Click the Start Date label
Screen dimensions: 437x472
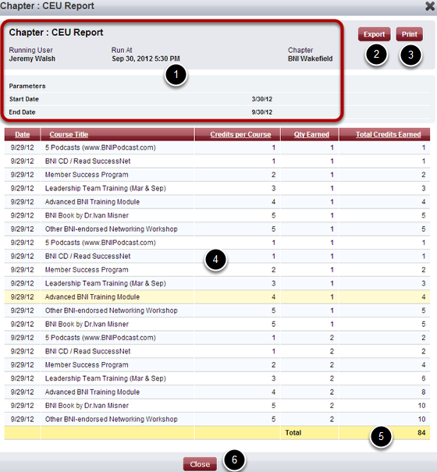[x=23, y=99]
